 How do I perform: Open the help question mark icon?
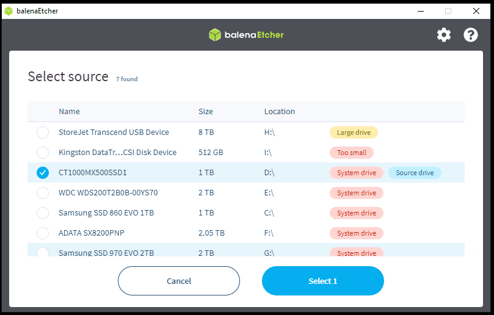tap(471, 35)
